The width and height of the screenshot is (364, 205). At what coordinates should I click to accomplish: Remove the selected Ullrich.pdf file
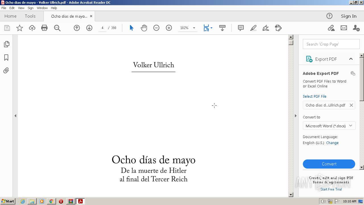coord(351,105)
